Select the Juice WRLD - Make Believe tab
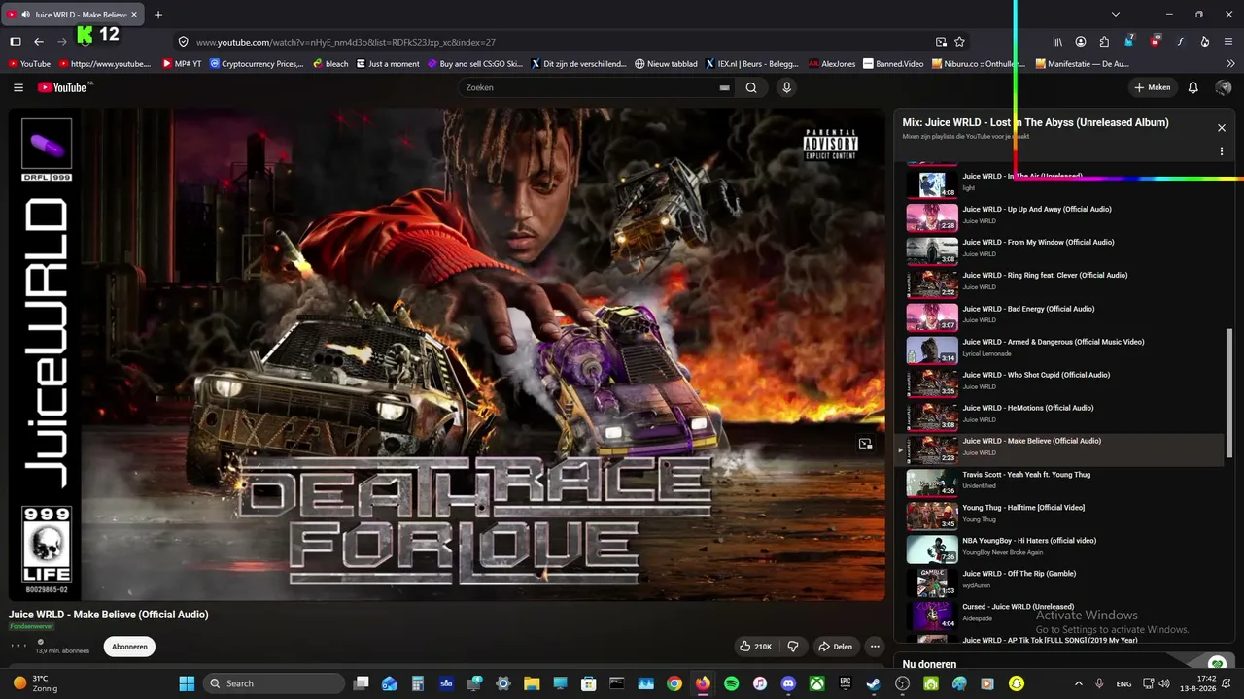This screenshot has height=699, width=1244. pos(74,15)
